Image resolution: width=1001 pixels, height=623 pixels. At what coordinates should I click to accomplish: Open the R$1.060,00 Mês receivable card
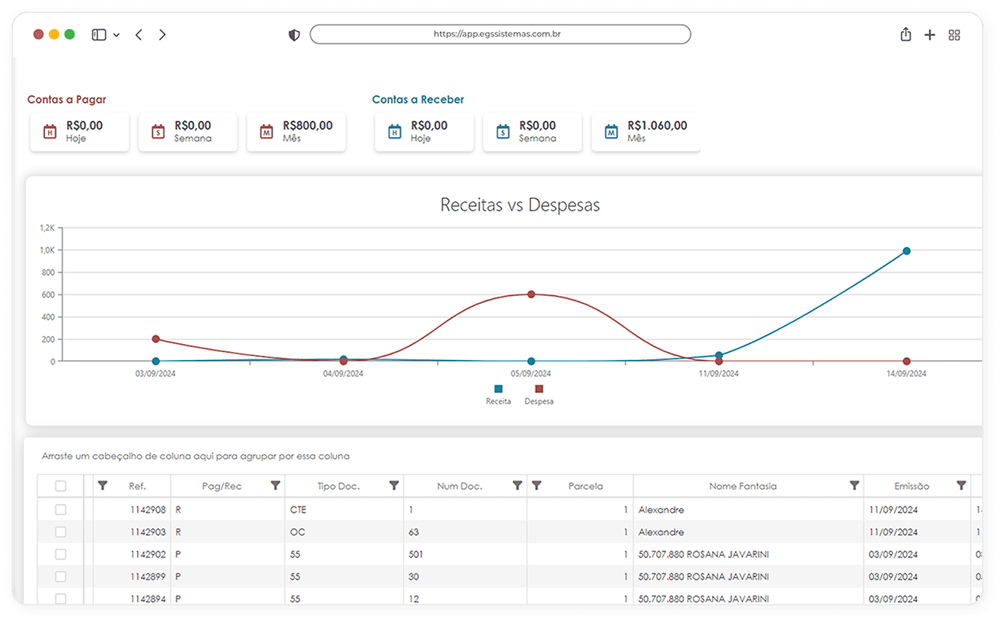point(645,132)
